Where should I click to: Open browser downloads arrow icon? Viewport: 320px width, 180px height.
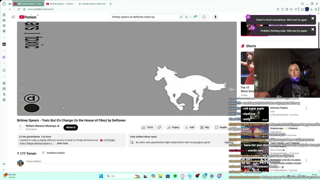311,9
